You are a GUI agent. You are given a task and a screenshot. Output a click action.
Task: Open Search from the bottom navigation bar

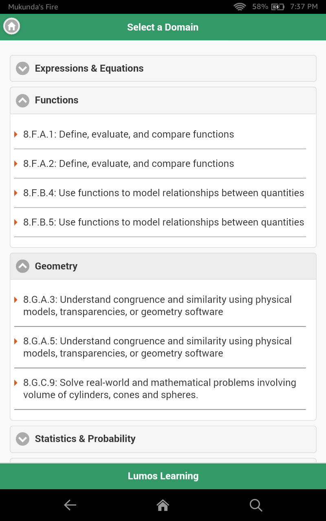point(256,505)
